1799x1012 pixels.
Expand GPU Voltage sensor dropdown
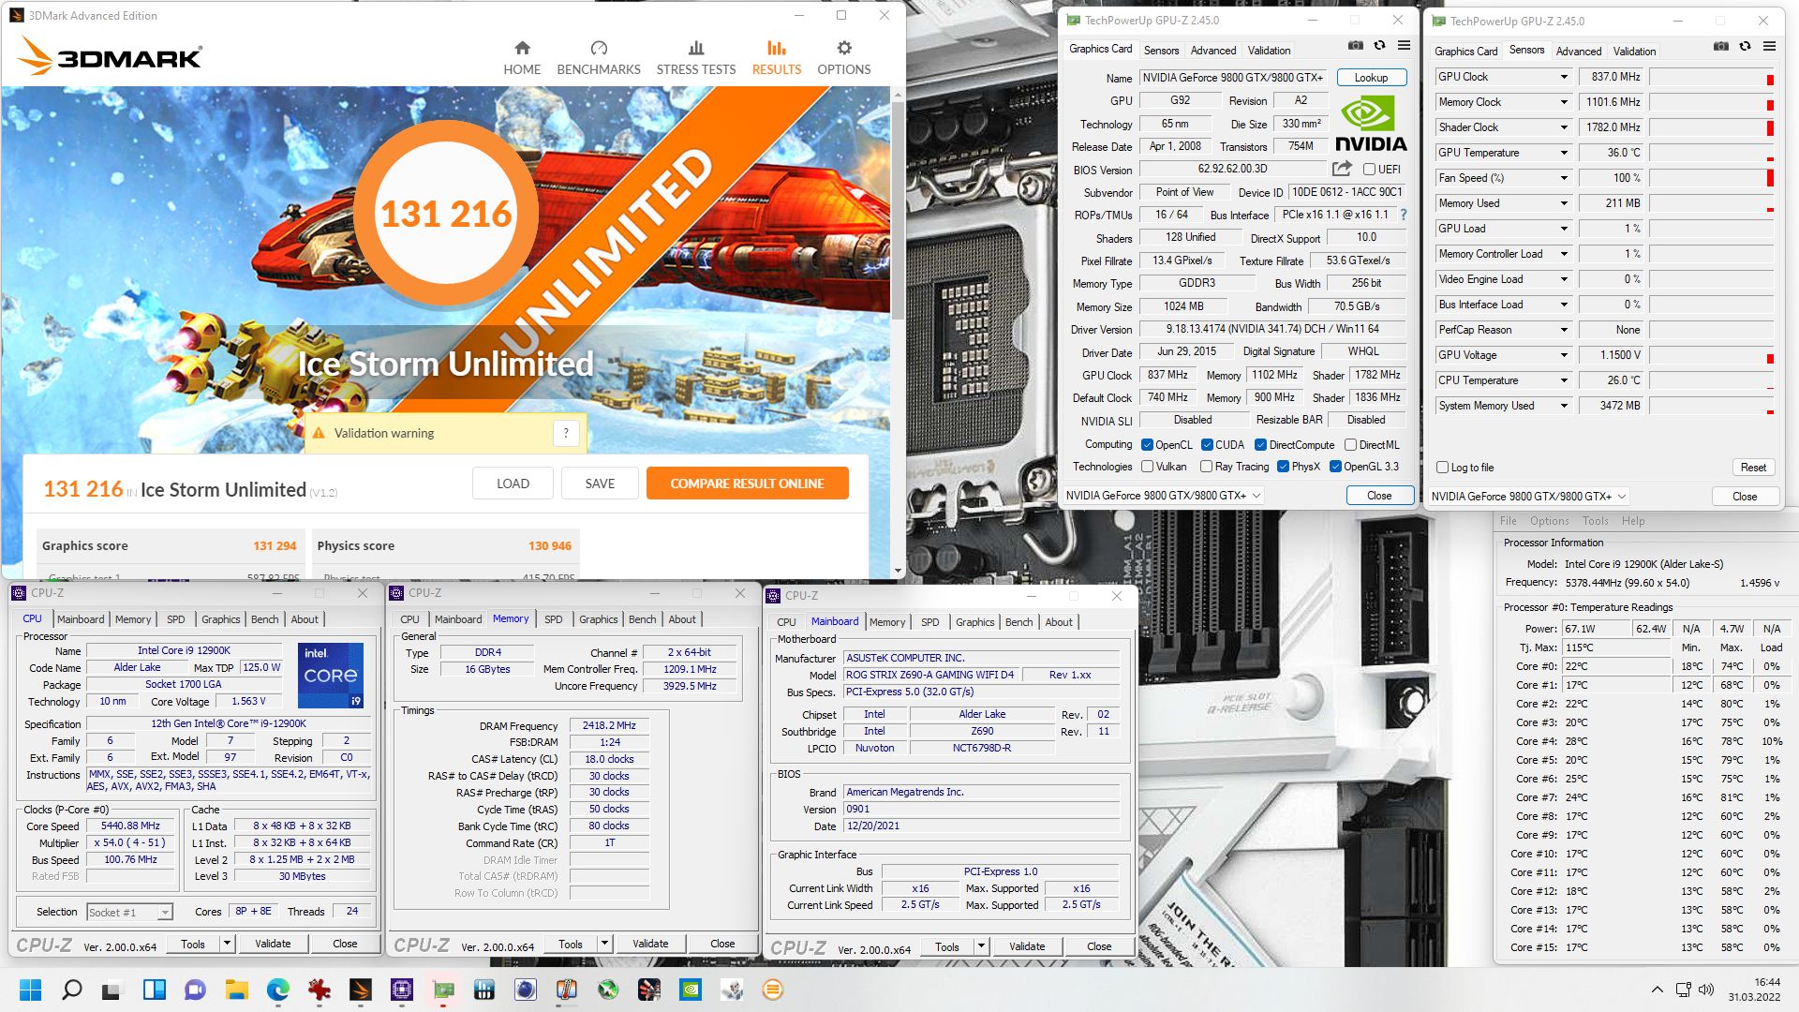pyautogui.click(x=1564, y=355)
